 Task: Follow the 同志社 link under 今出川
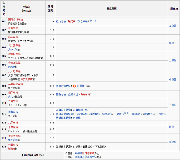12,67
